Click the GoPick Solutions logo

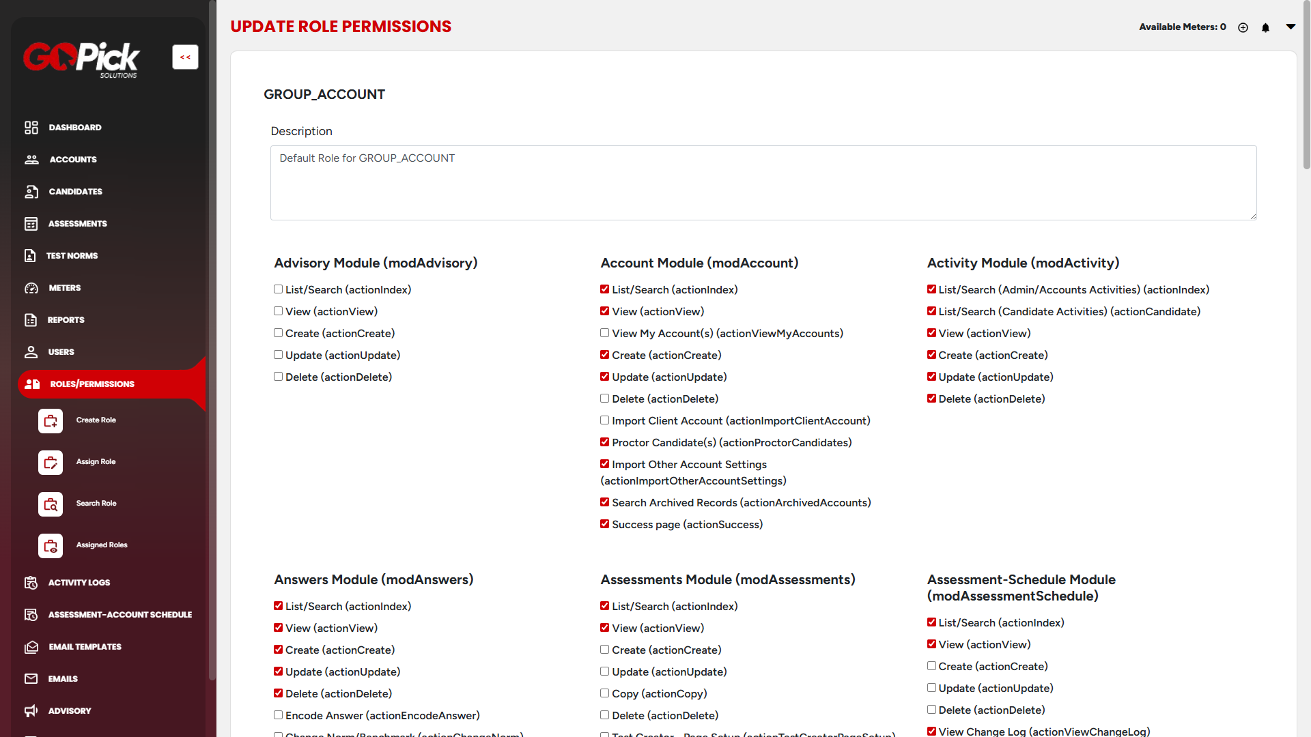[x=82, y=59]
